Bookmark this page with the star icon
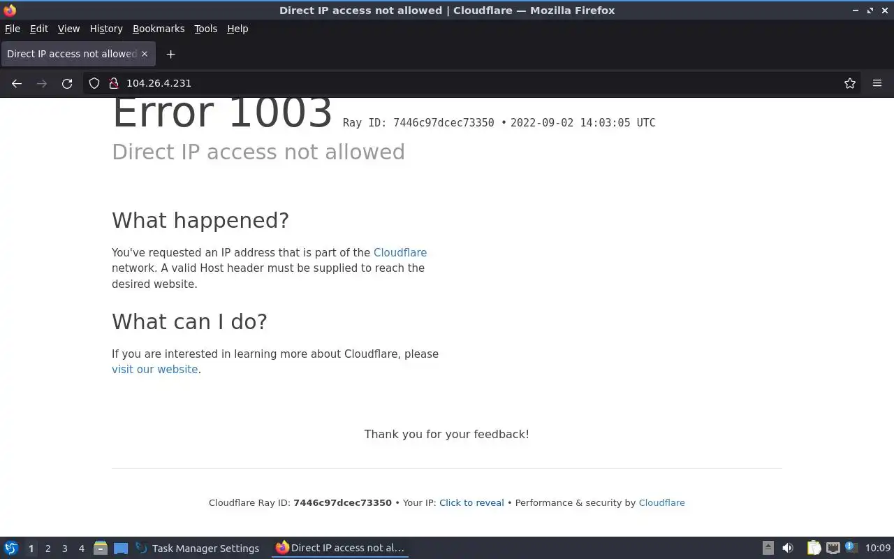The image size is (894, 559). 850,83
